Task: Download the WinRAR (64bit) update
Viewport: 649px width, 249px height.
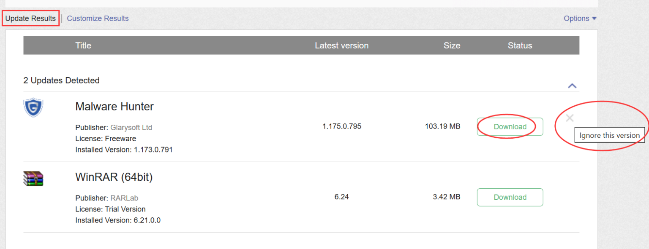Action: click(510, 197)
